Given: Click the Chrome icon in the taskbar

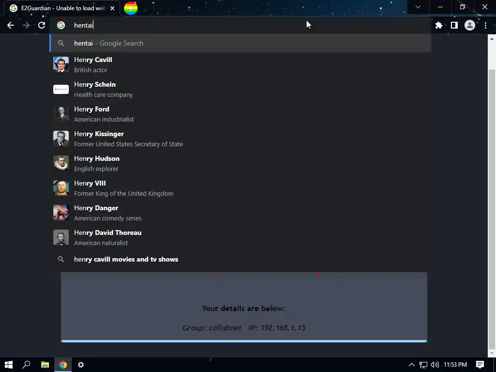Looking at the screenshot, I should pyautogui.click(x=63, y=365).
